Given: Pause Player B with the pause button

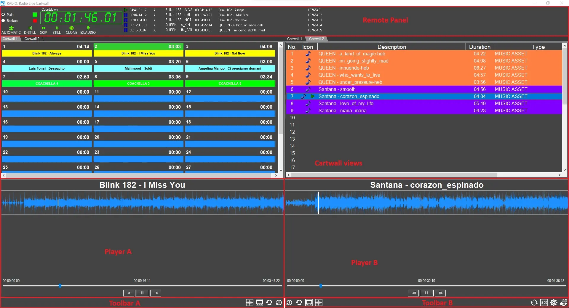Looking at the screenshot, I should pos(426,293).
